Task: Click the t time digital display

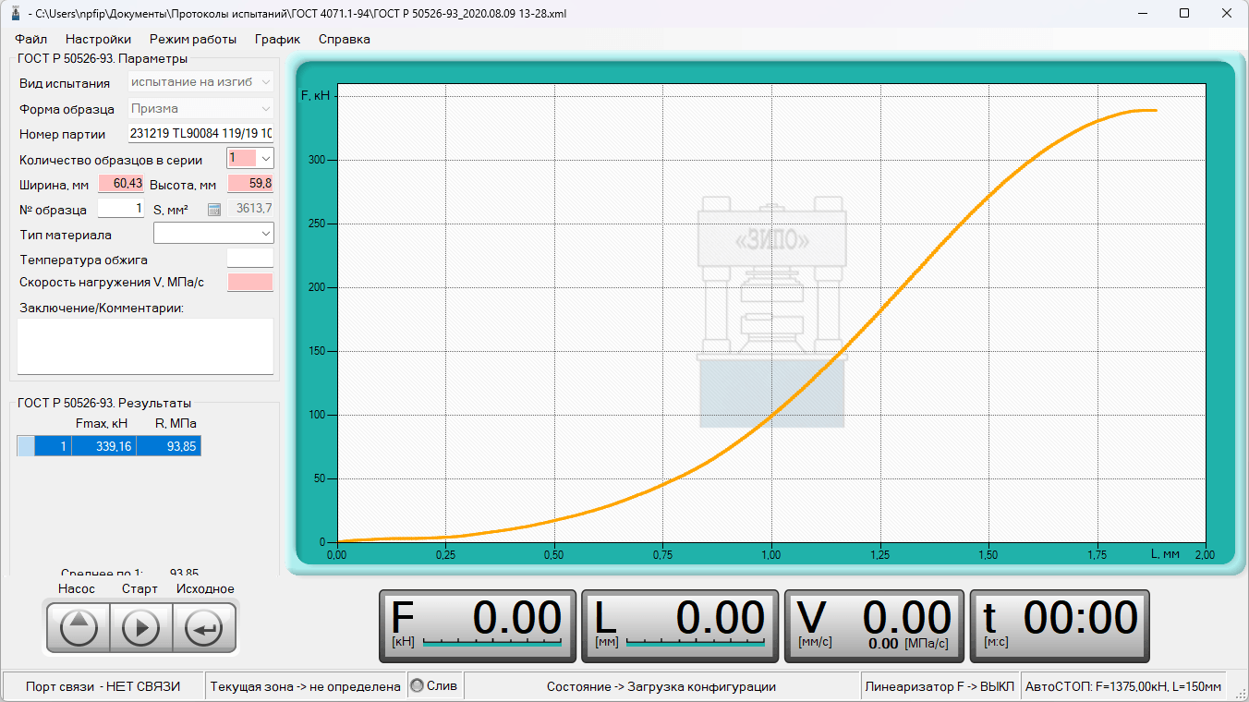Action: point(1060,626)
